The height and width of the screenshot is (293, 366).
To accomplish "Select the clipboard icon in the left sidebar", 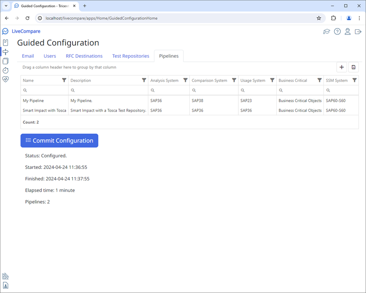I will click(5, 42).
